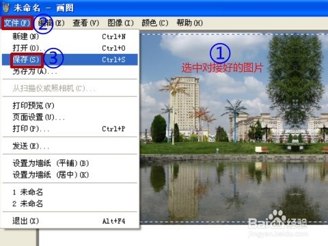This screenshot has width=328, height=246.
Task: Select 发送(E)... menu entry
Action: [x=70, y=146]
